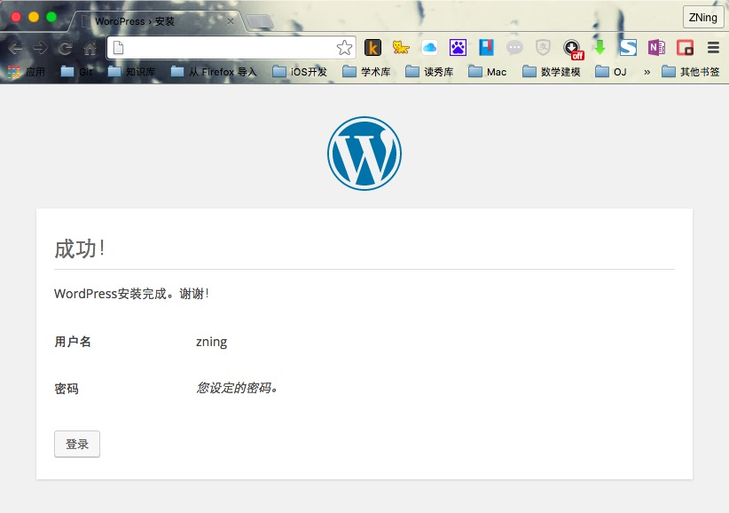
Task: Open the 从 Firefox 导入 bookmarks folder
Action: [214, 72]
